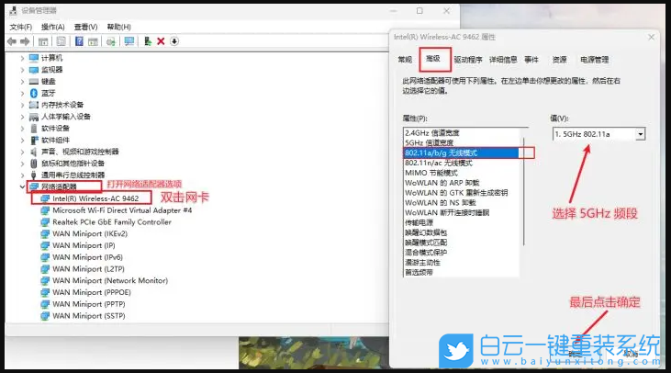Image resolution: width=671 pixels, height=373 pixels.
Task: Click the Back arrow in Device Manager toolbar
Action: pyautogui.click(x=12, y=41)
